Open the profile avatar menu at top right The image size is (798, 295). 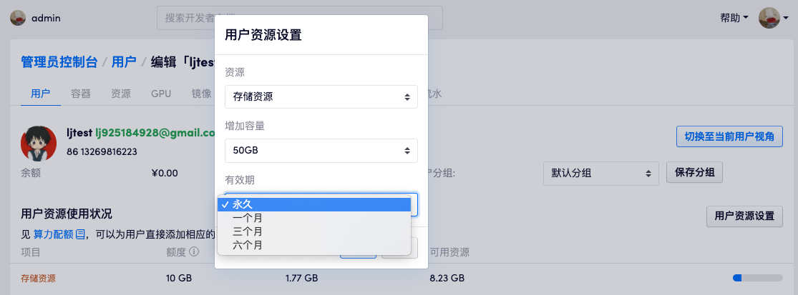769,18
